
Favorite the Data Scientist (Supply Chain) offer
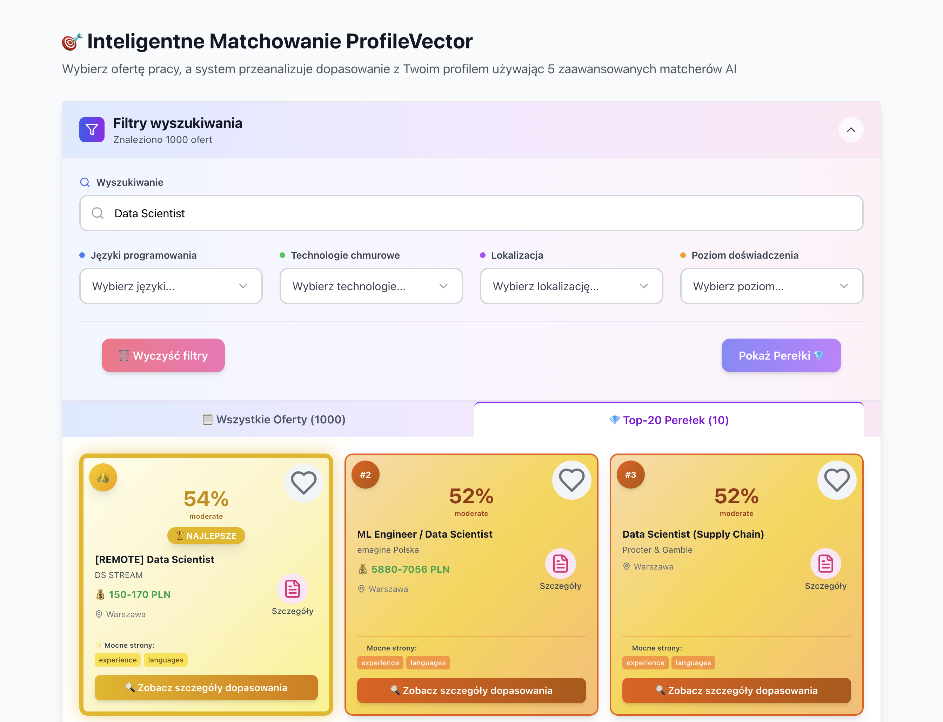click(836, 480)
